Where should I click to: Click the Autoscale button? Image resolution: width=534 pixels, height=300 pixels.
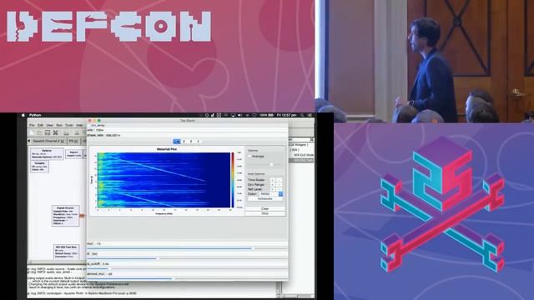click(265, 198)
